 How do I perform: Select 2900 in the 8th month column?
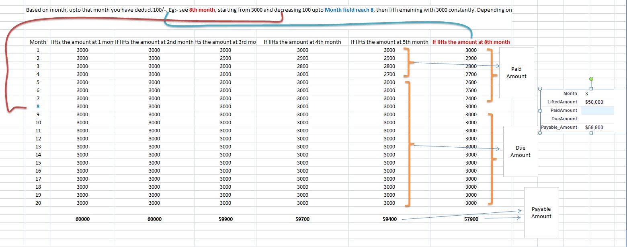click(471, 58)
